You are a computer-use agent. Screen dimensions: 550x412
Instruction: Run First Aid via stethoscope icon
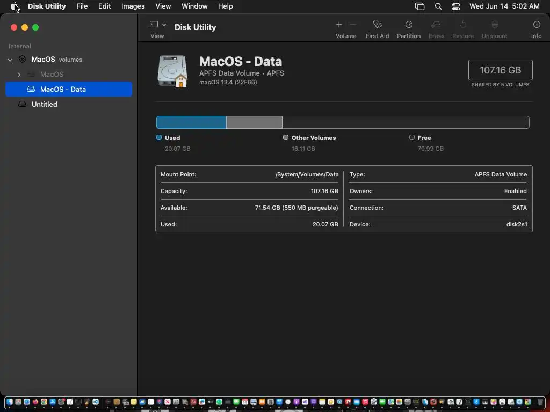(378, 25)
